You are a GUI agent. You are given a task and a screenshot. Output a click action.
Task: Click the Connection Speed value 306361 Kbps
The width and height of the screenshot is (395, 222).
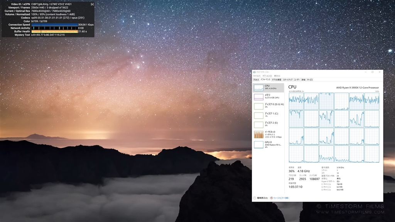click(x=86, y=25)
